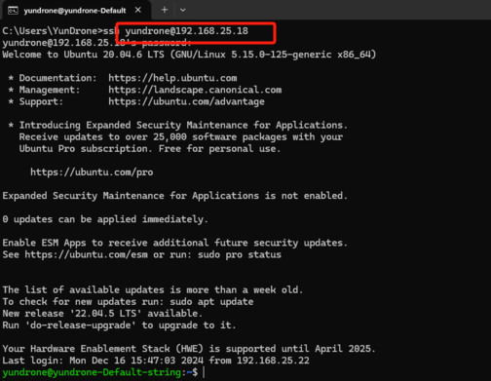The height and width of the screenshot is (381, 491).
Task: Open the https://ubuntu.com/pro link
Action: 92,172
